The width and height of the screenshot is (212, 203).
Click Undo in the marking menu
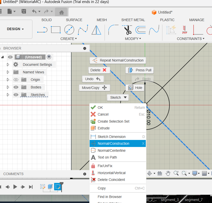click(x=93, y=79)
